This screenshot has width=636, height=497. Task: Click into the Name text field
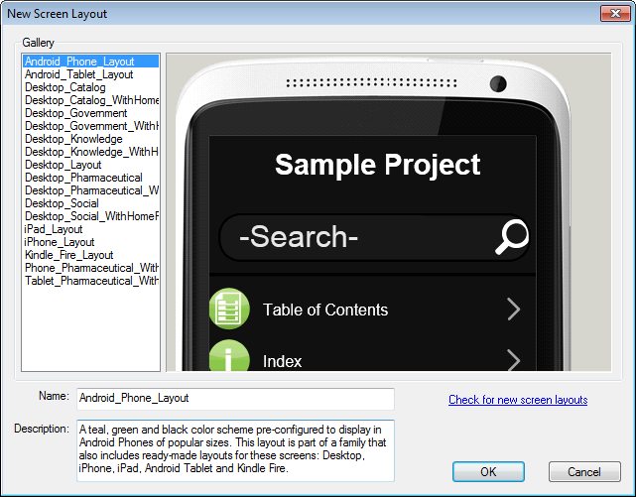(x=236, y=399)
